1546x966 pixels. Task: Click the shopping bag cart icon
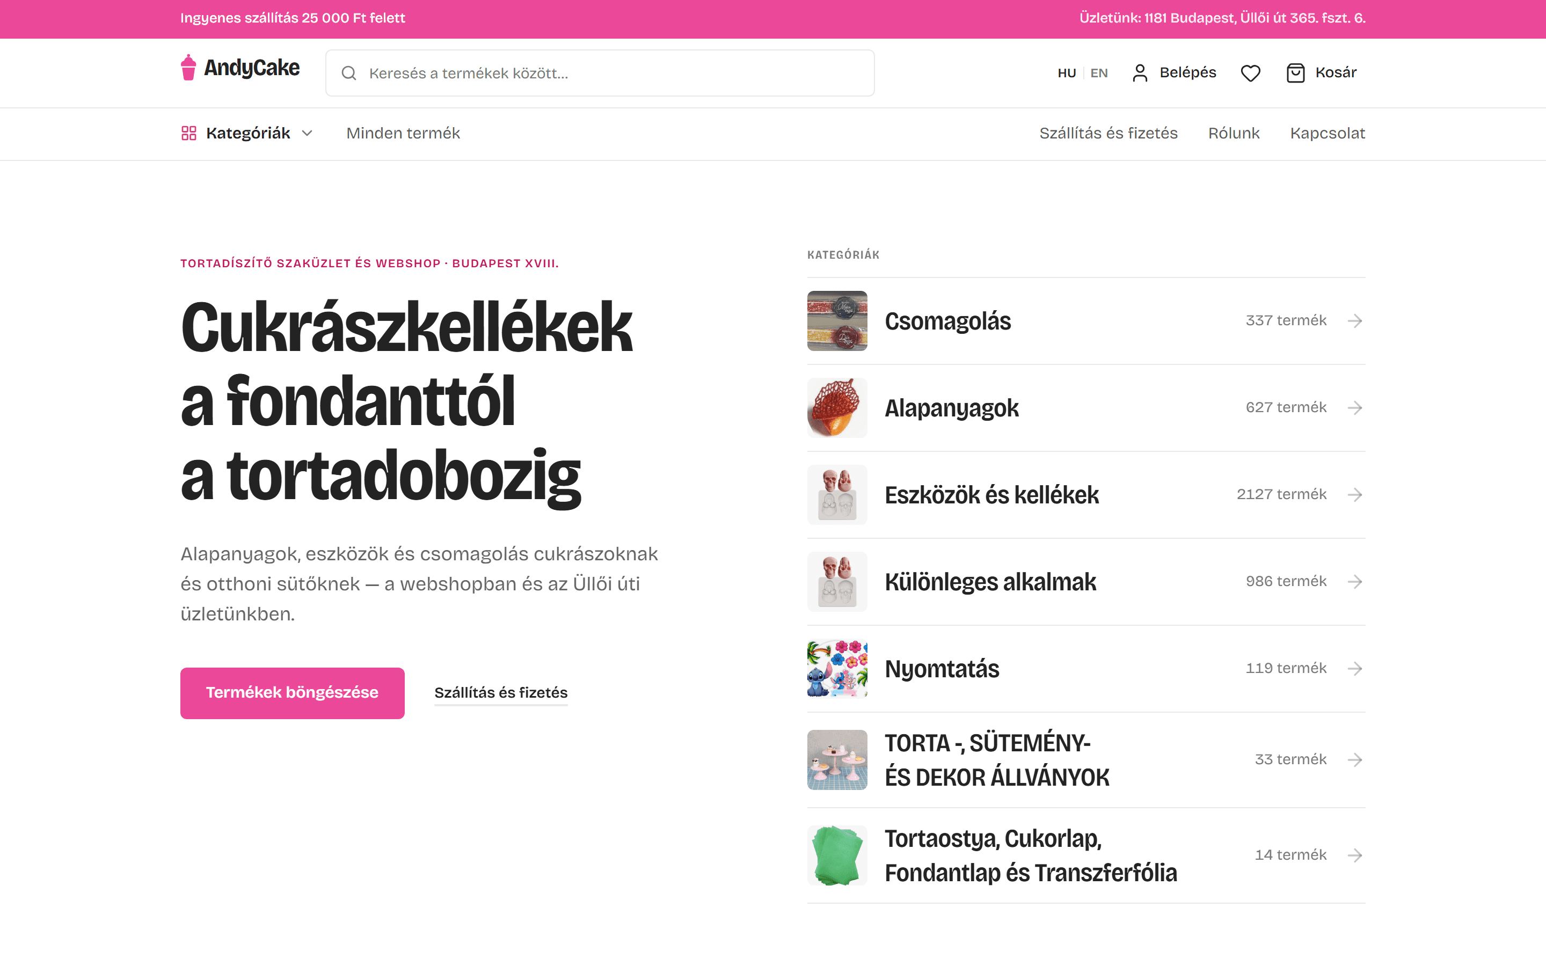(x=1295, y=73)
